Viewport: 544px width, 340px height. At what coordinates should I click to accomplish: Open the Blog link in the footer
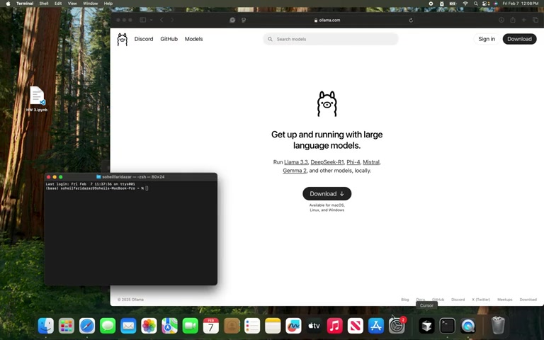[405, 300]
